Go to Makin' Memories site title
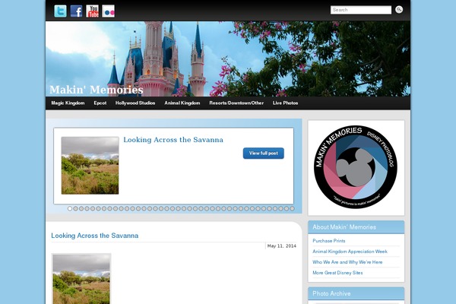456x304 pixels. (x=97, y=90)
